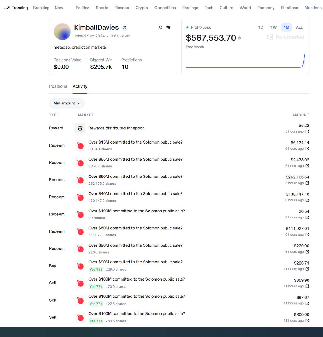Open external link for $2,478.02 redeem

(x=307, y=166)
